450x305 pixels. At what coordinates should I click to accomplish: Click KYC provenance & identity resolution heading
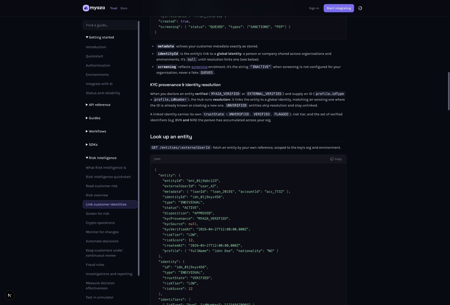tap(185, 85)
